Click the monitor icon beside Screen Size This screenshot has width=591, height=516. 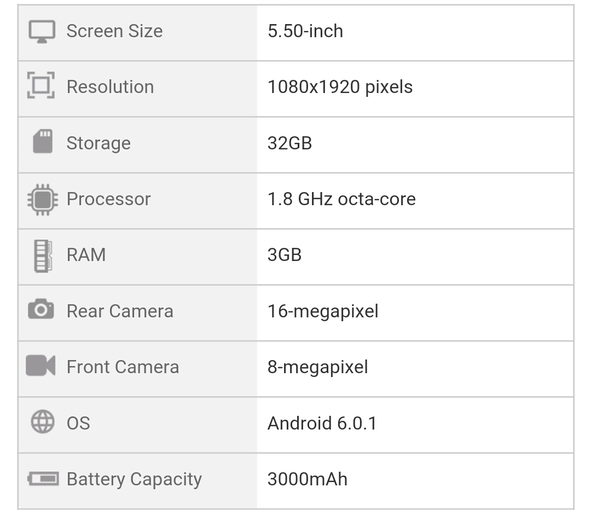42,32
